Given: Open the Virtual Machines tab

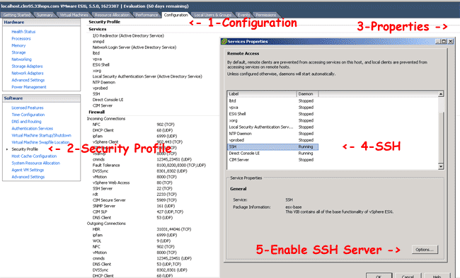Looking at the screenshot, I should coord(74,15).
